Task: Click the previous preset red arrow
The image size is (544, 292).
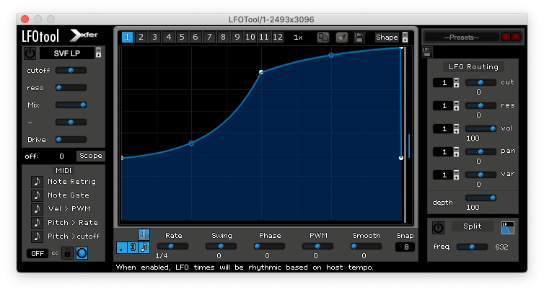Action: click(506, 37)
